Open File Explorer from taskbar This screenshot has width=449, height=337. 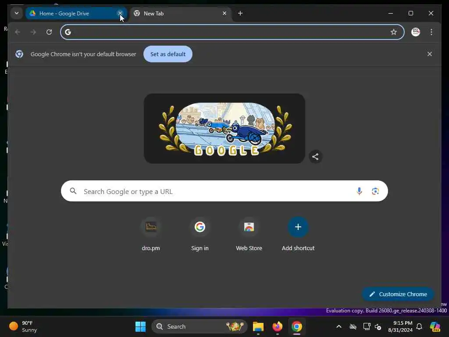[x=258, y=326]
